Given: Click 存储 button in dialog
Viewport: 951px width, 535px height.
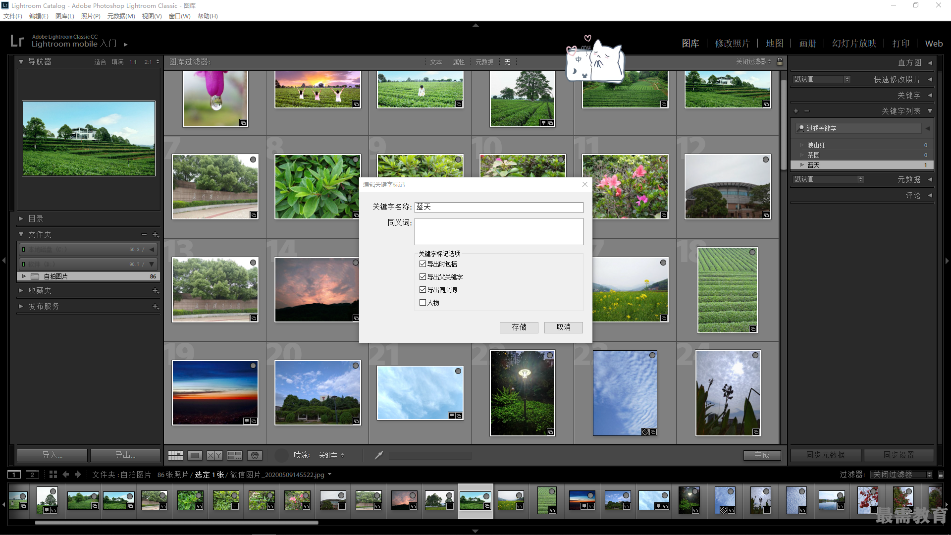Looking at the screenshot, I should (x=519, y=327).
